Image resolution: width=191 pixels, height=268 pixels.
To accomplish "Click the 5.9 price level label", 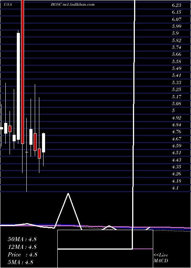I will tap(175, 33).
